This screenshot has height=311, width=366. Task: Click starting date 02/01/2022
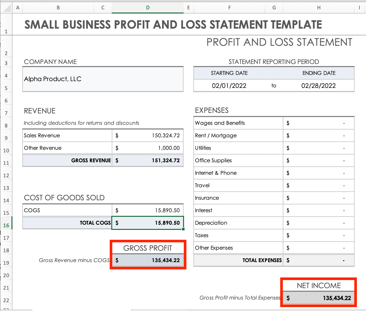pyautogui.click(x=229, y=86)
